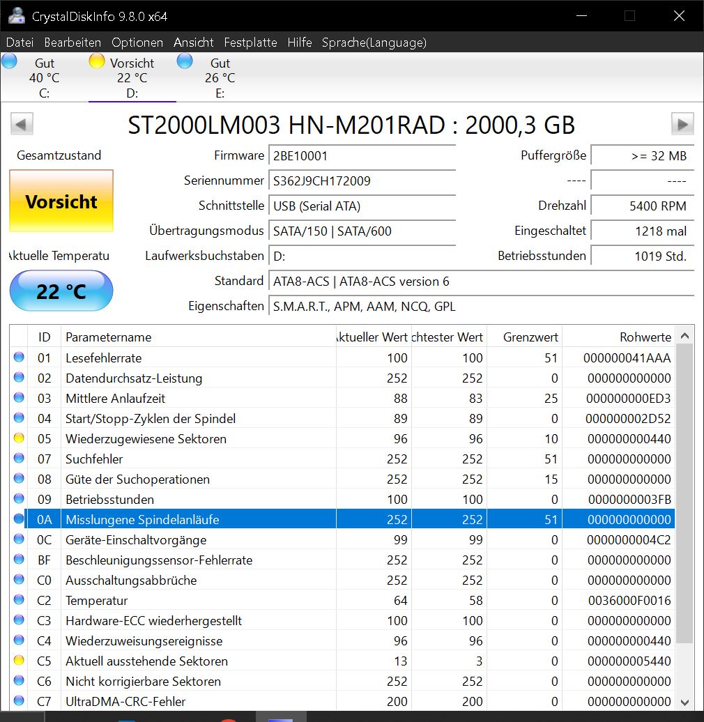This screenshot has width=704, height=722.
Task: Open the Optionen menu
Action: pyautogui.click(x=137, y=43)
